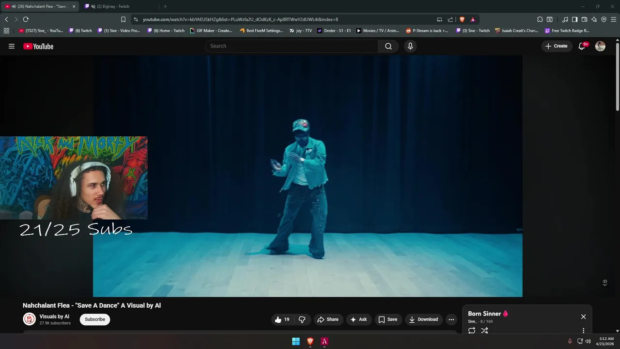The height and width of the screenshot is (349, 620).
Task: Open the Visuals by AI channel avatar
Action: point(30,319)
